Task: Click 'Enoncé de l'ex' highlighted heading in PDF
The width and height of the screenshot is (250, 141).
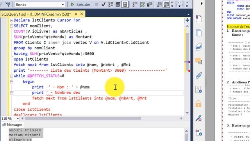Action: [238, 26]
